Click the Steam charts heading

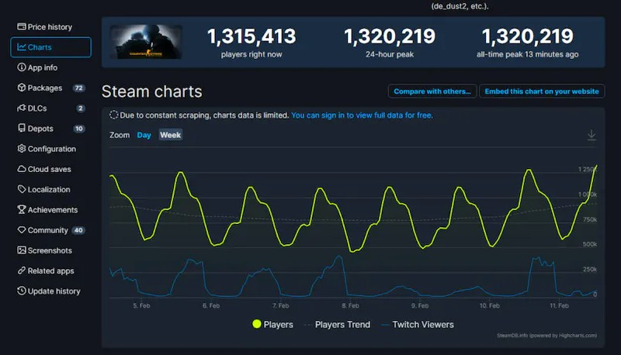tap(151, 91)
